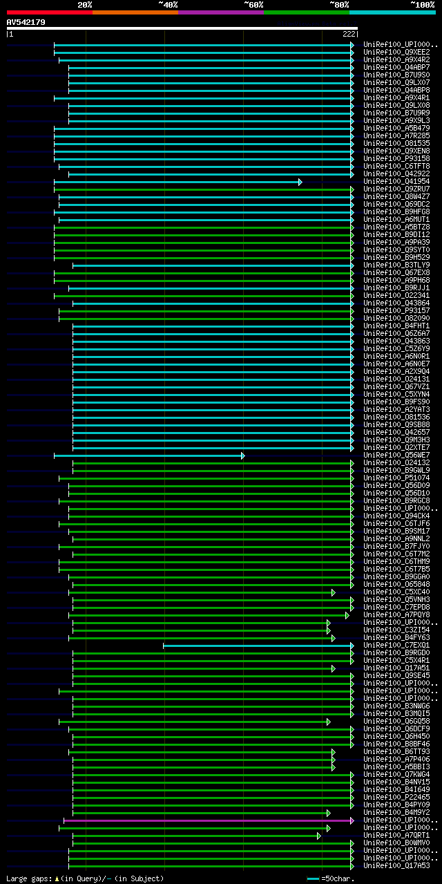The image size is (442, 884).
Task: Click the short cyan bar for UniRef100_Q41954
Action: click(177, 182)
